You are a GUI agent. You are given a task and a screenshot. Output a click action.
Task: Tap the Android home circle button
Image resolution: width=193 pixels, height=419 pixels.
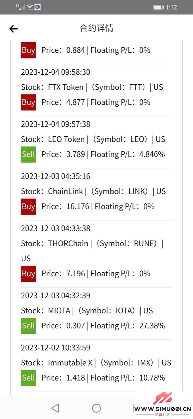tap(96, 408)
